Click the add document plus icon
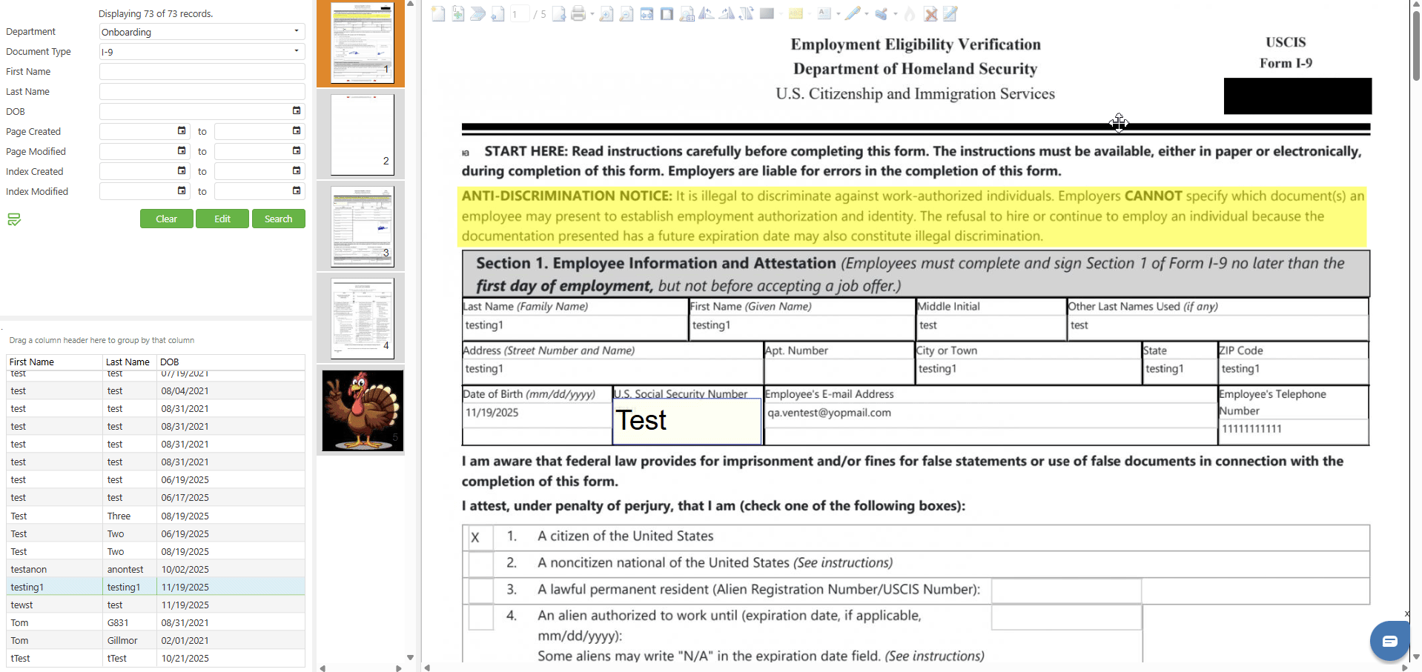This screenshot has height=672, width=1422. point(458,13)
